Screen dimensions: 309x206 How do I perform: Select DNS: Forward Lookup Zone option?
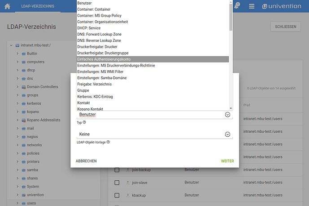(x=153, y=34)
